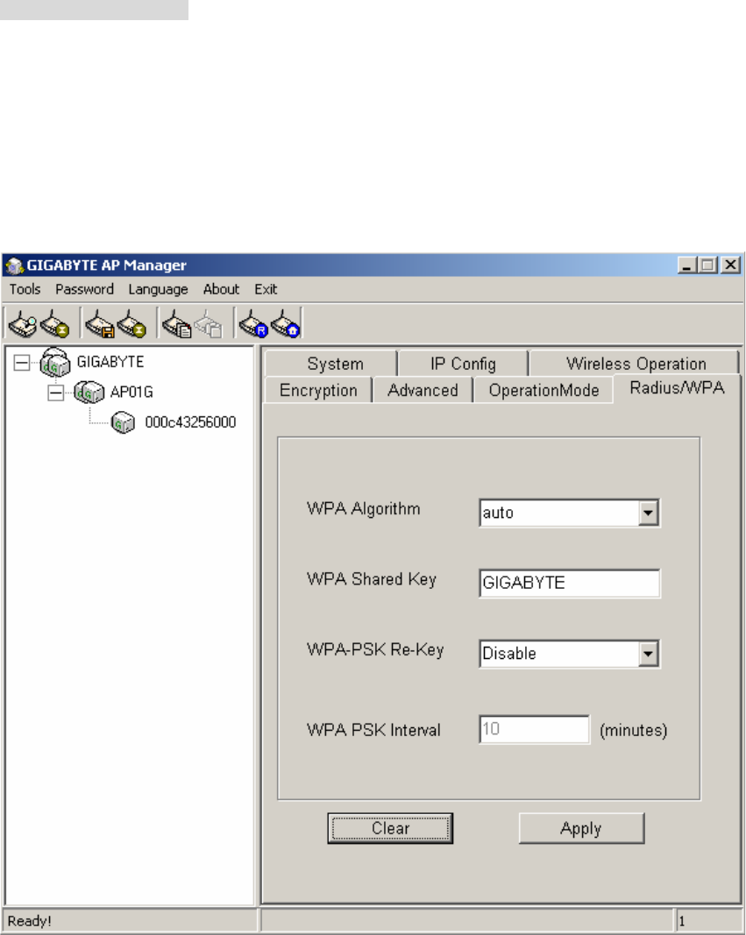Image resolution: width=746 pixels, height=935 pixels.
Task: Open the Language menu
Action: pos(158,289)
